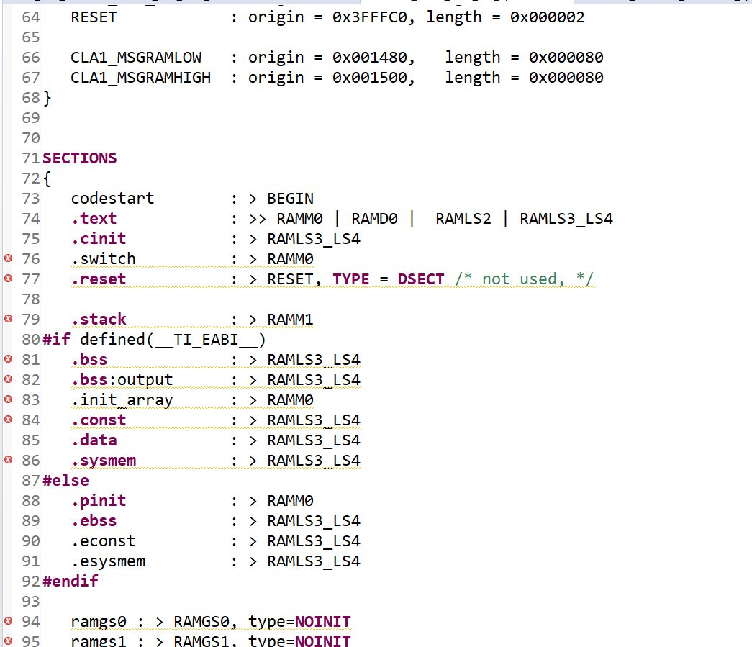The image size is (752, 647).
Task: Click the error icon next to .reset section
Action: coord(7,279)
